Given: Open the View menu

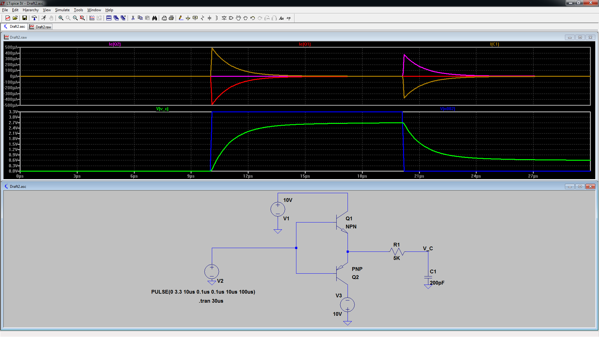Looking at the screenshot, I should coord(47,10).
